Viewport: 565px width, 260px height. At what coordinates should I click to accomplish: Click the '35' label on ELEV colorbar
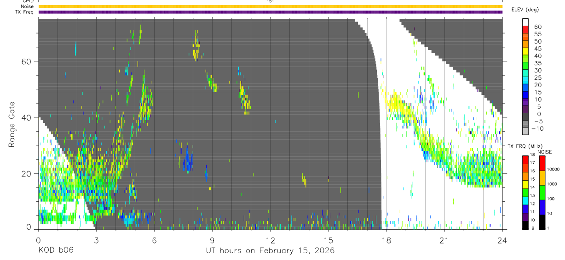538,63
